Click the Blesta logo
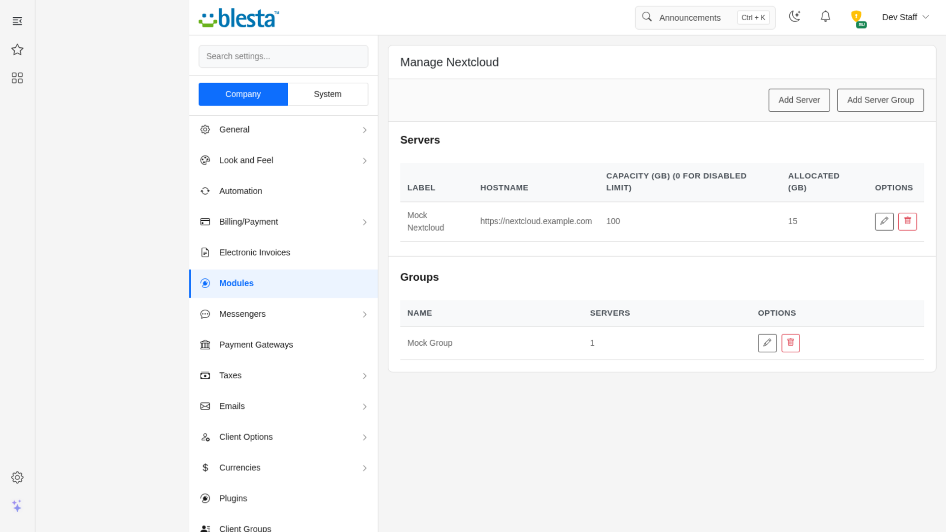 [x=239, y=18]
